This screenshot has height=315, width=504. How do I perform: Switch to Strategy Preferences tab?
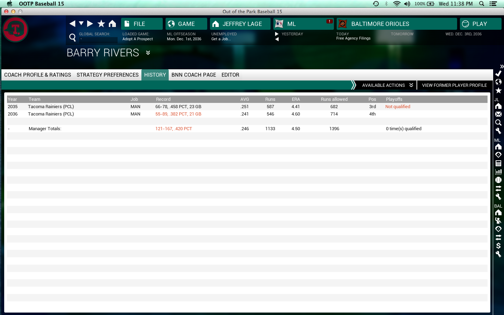pos(107,75)
